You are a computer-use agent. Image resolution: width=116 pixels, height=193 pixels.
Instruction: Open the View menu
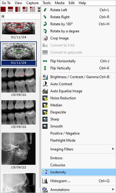tap(18, 3)
